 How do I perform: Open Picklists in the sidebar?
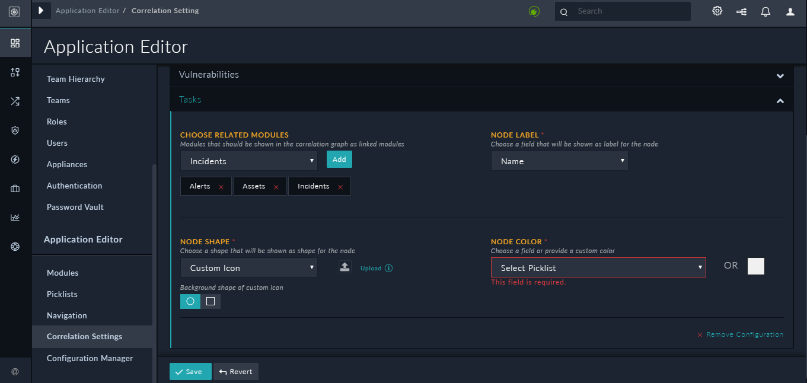(62, 294)
